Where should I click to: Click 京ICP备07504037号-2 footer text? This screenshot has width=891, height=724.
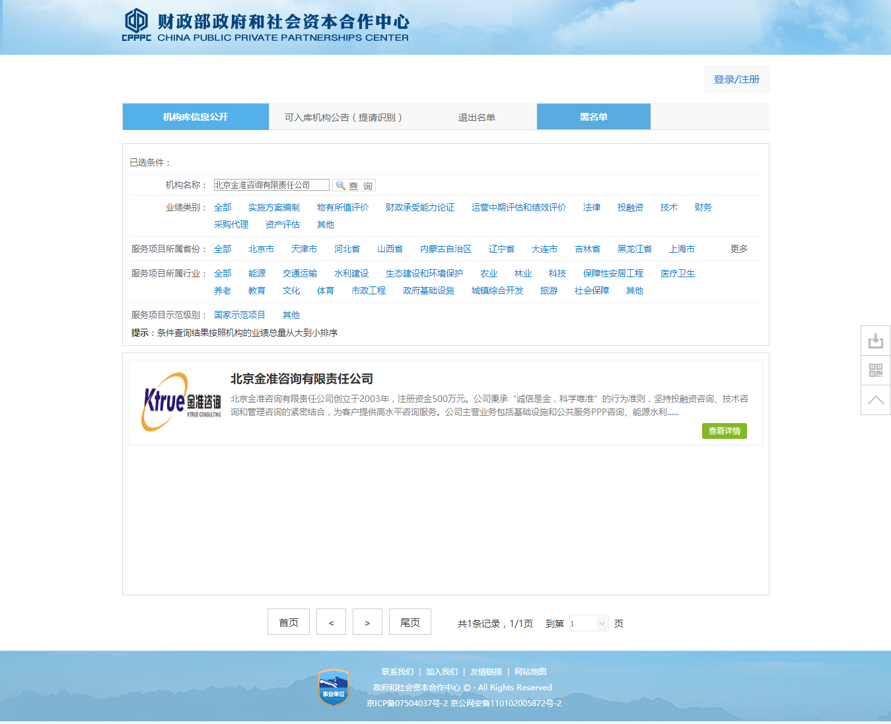pyautogui.click(x=407, y=704)
